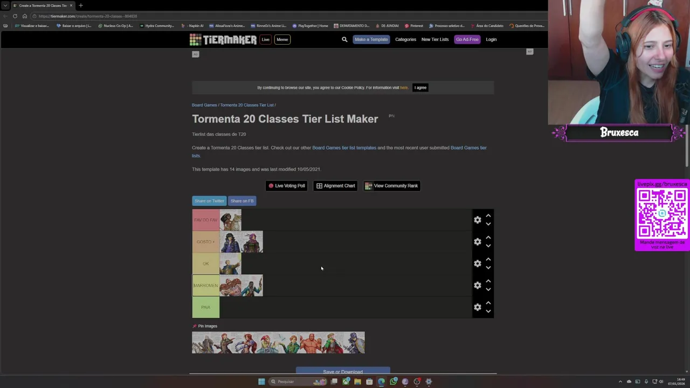Move GOSTO tier up with arrow
Screen dimensions: 690x388
point(488,237)
